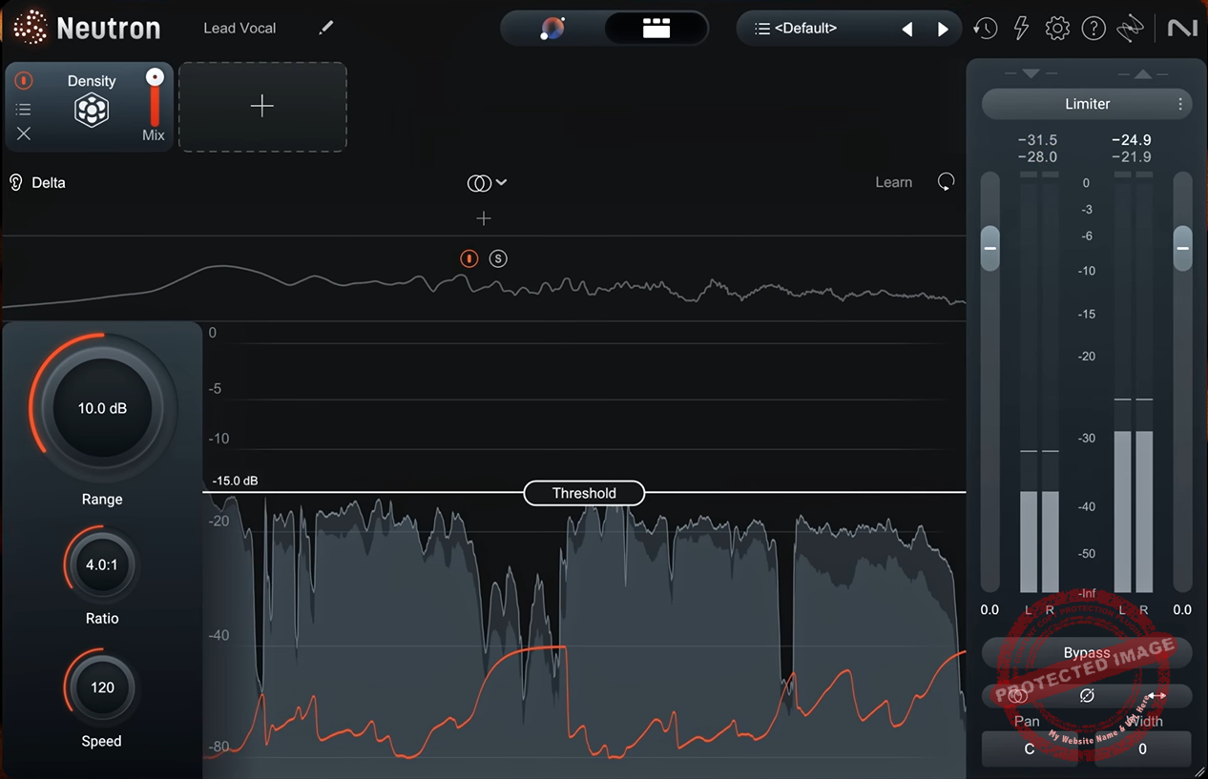The width and height of the screenshot is (1208, 779).
Task: Swap channels with double arrow icon
Action: pos(1156,696)
